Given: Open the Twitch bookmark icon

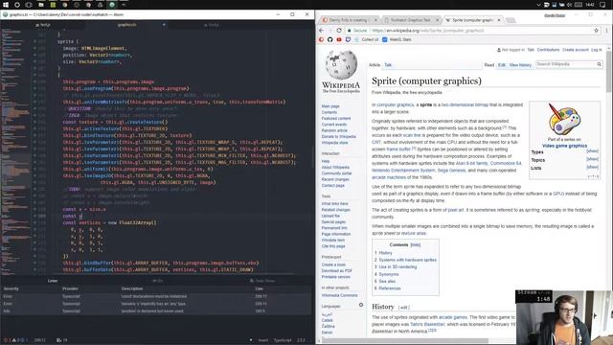Looking at the screenshot, I should (x=348, y=39).
